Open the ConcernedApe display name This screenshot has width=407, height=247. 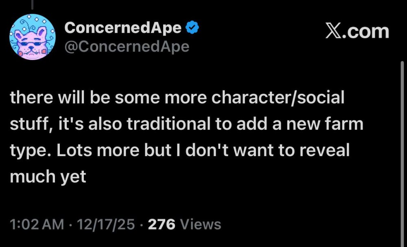click(123, 28)
